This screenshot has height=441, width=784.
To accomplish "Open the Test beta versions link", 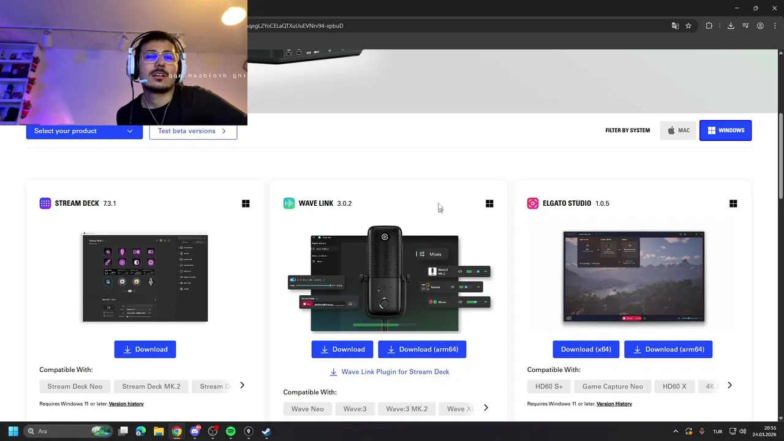I will (x=193, y=131).
